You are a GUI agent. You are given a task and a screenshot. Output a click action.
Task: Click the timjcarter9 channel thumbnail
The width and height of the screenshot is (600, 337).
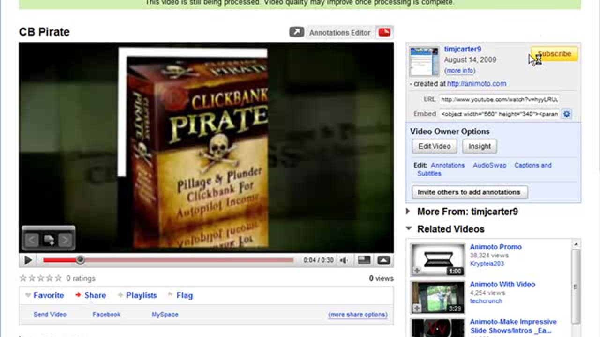pyautogui.click(x=424, y=61)
